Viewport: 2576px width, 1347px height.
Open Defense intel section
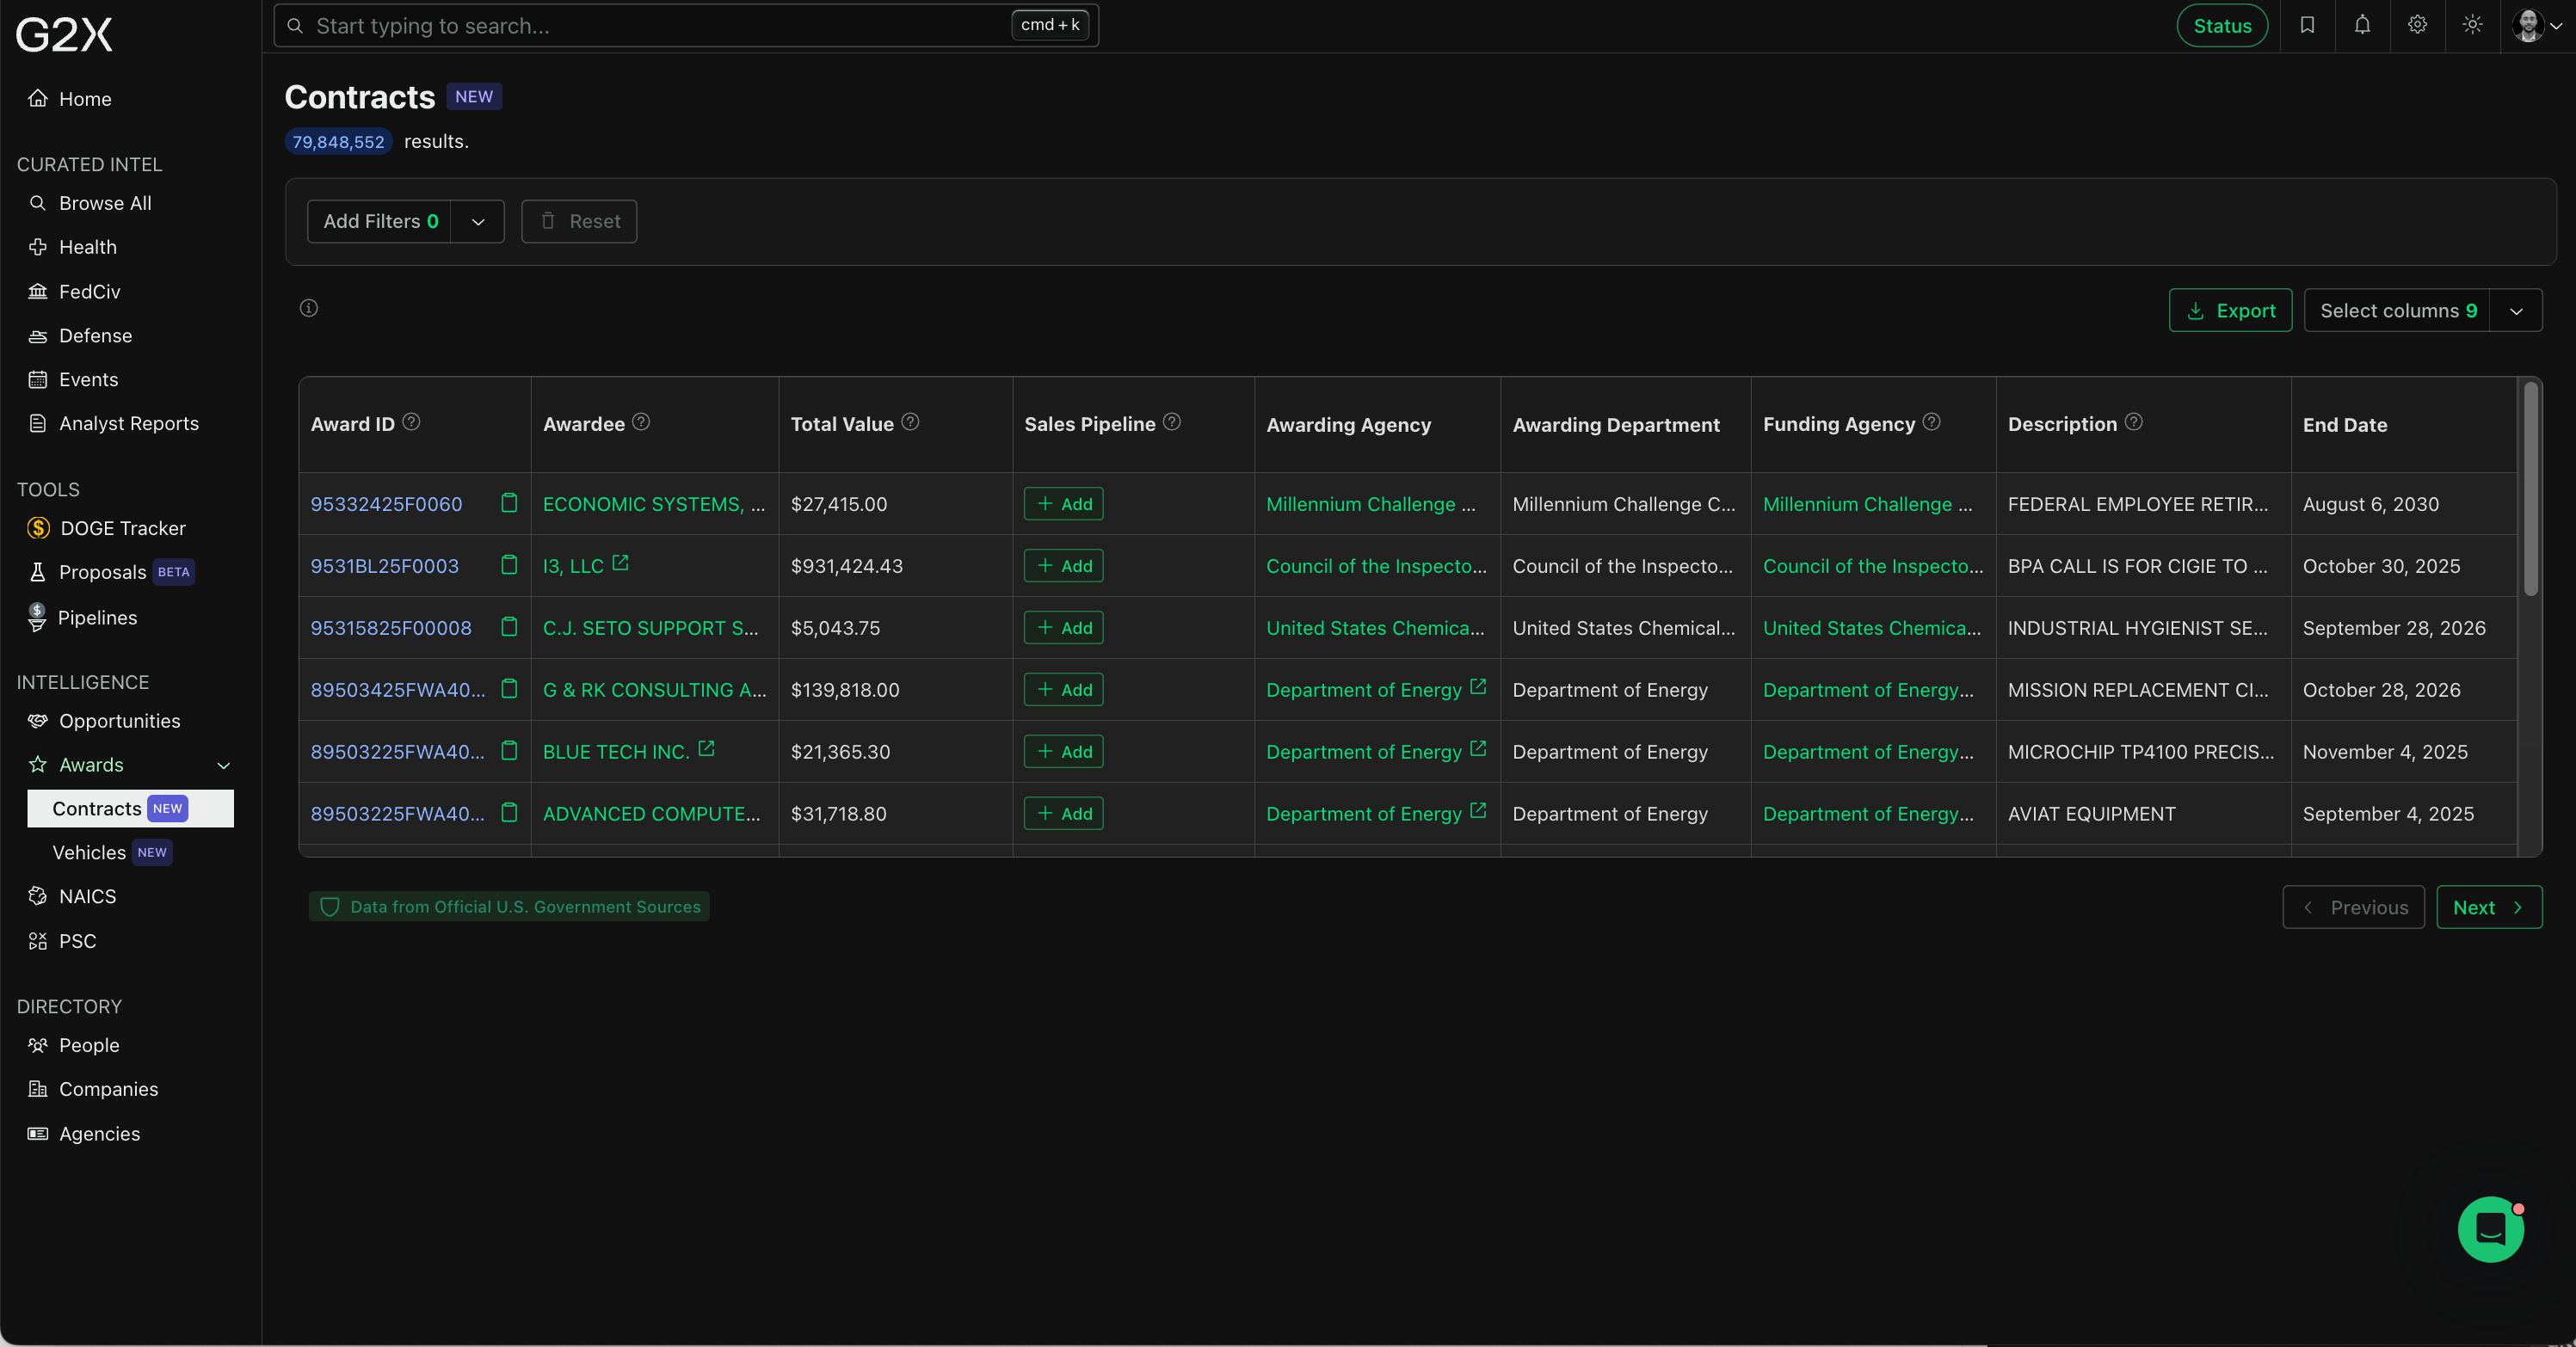click(x=80, y=335)
